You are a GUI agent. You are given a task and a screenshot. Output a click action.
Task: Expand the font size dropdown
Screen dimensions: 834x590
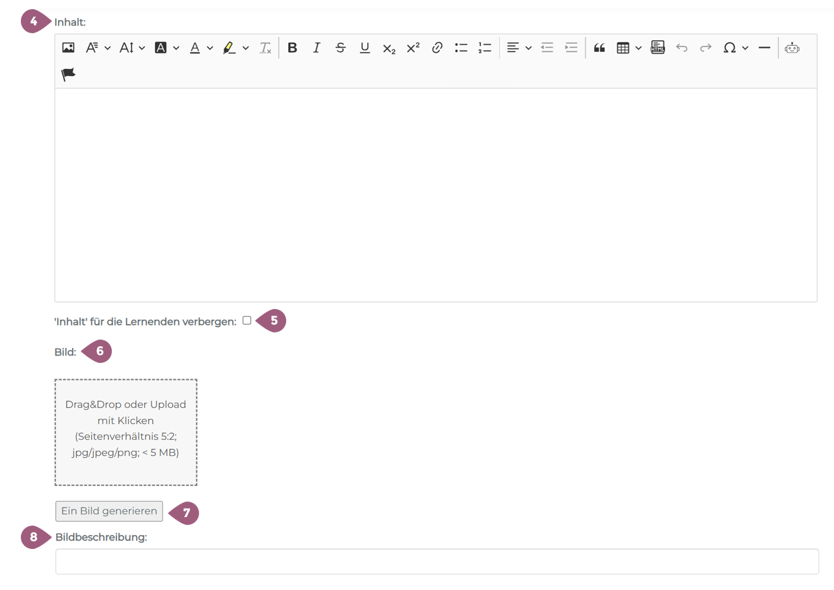pyautogui.click(x=132, y=47)
